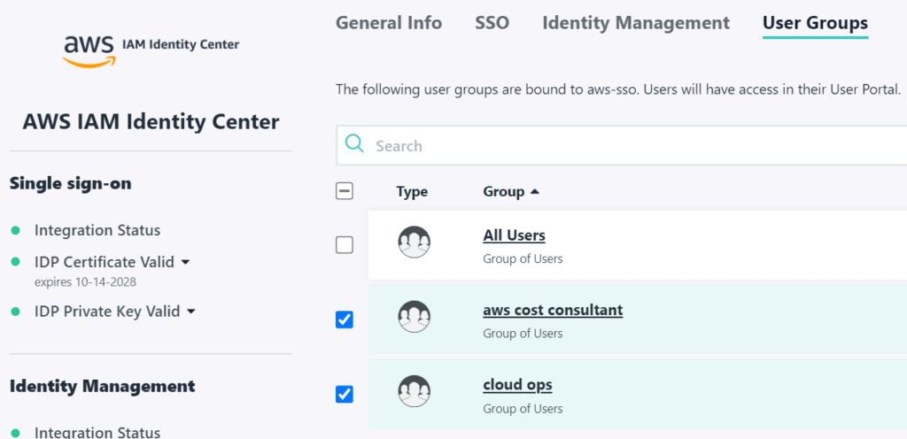Click the cloud ops group avatar icon

tap(415, 391)
